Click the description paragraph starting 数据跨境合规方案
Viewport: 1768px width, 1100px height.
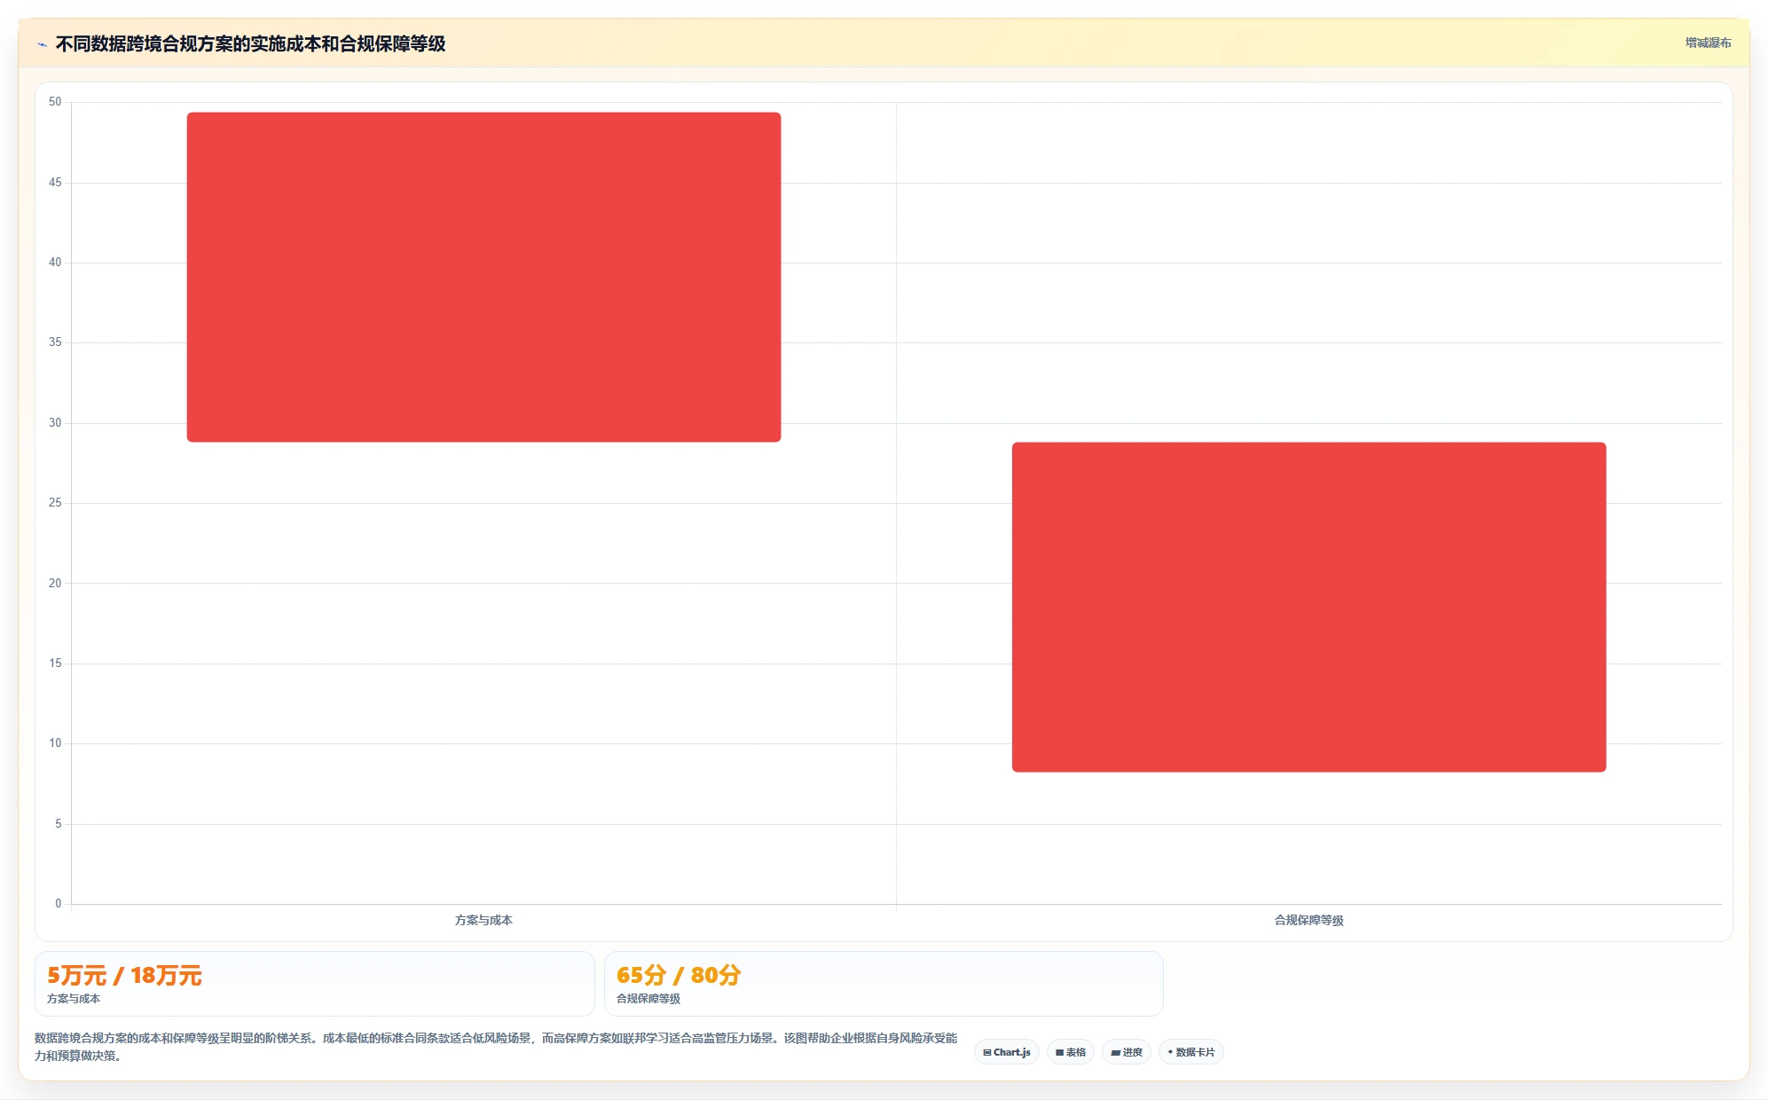pos(496,1047)
